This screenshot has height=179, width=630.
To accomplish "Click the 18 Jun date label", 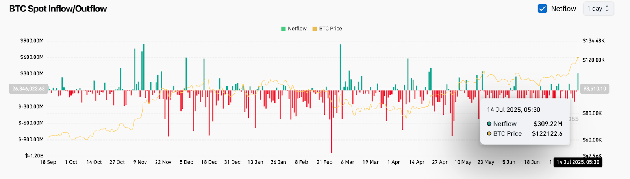I will [532, 162].
